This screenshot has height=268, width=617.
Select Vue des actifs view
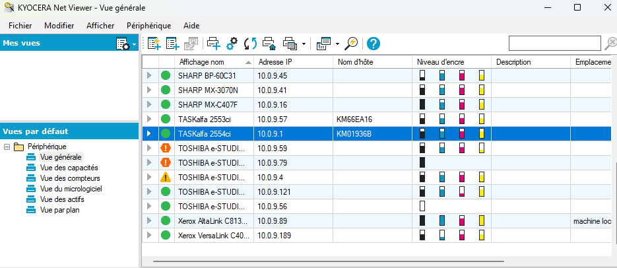pos(62,199)
